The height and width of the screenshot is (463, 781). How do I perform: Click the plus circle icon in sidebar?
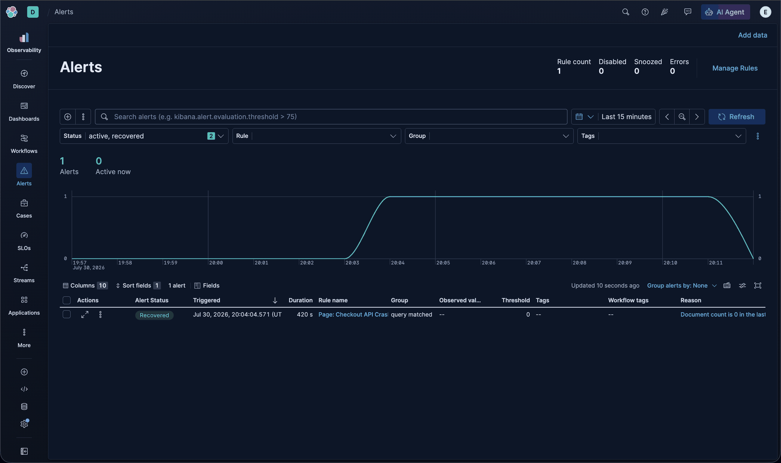coord(24,372)
